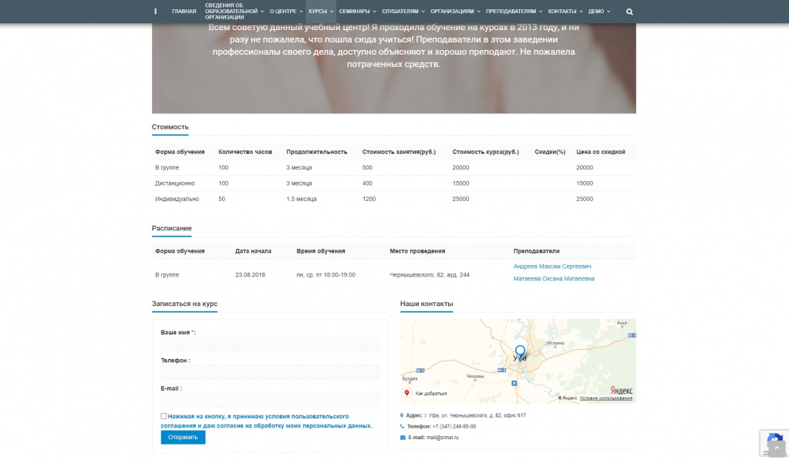Click the address location pin icon
Viewport: 789px width, 460px height.
pyautogui.click(x=402, y=415)
